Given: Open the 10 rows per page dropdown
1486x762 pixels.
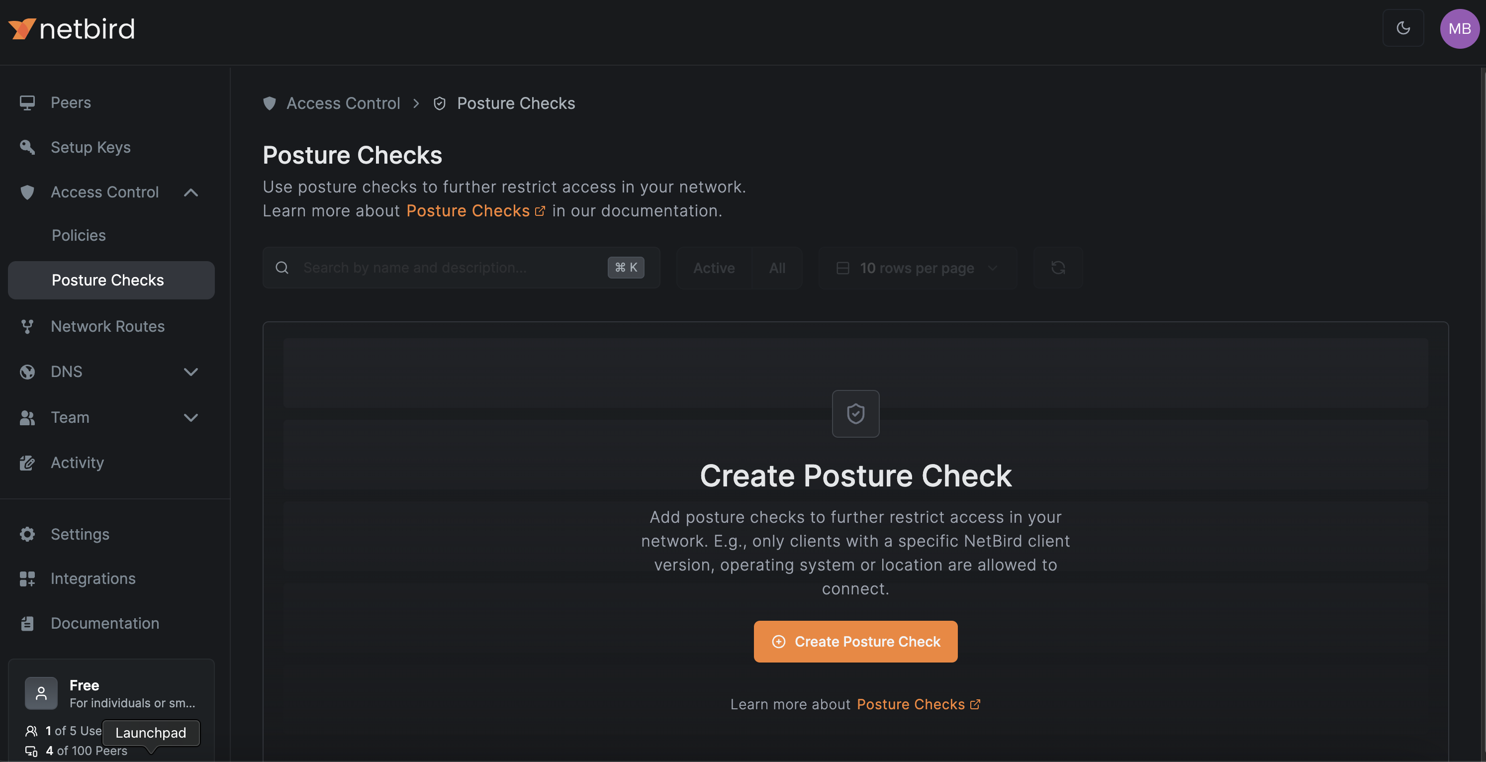Looking at the screenshot, I should (x=917, y=268).
